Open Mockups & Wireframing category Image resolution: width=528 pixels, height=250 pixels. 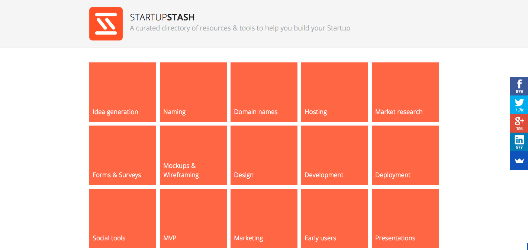[193, 155]
